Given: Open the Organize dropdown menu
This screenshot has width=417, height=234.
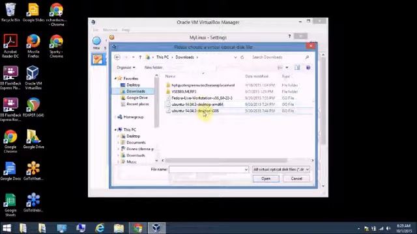Looking at the screenshot, I should tap(126, 68).
